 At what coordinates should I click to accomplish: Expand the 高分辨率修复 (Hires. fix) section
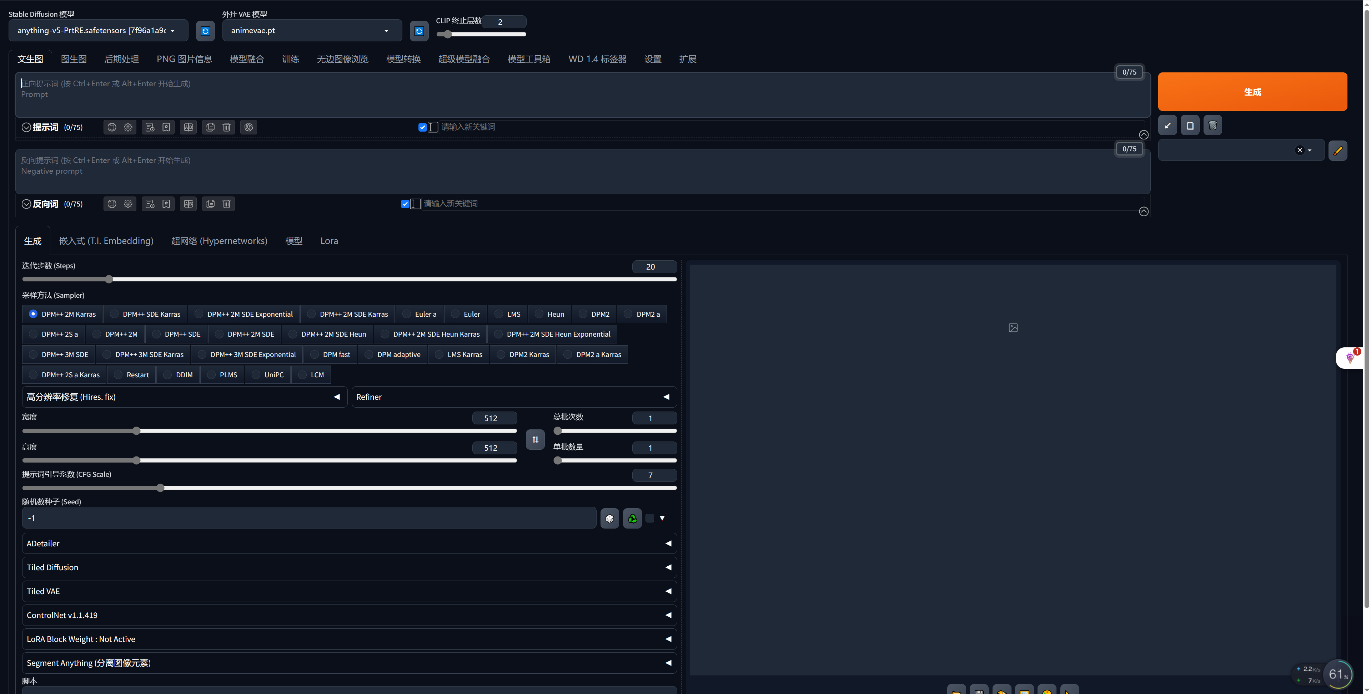pos(184,397)
